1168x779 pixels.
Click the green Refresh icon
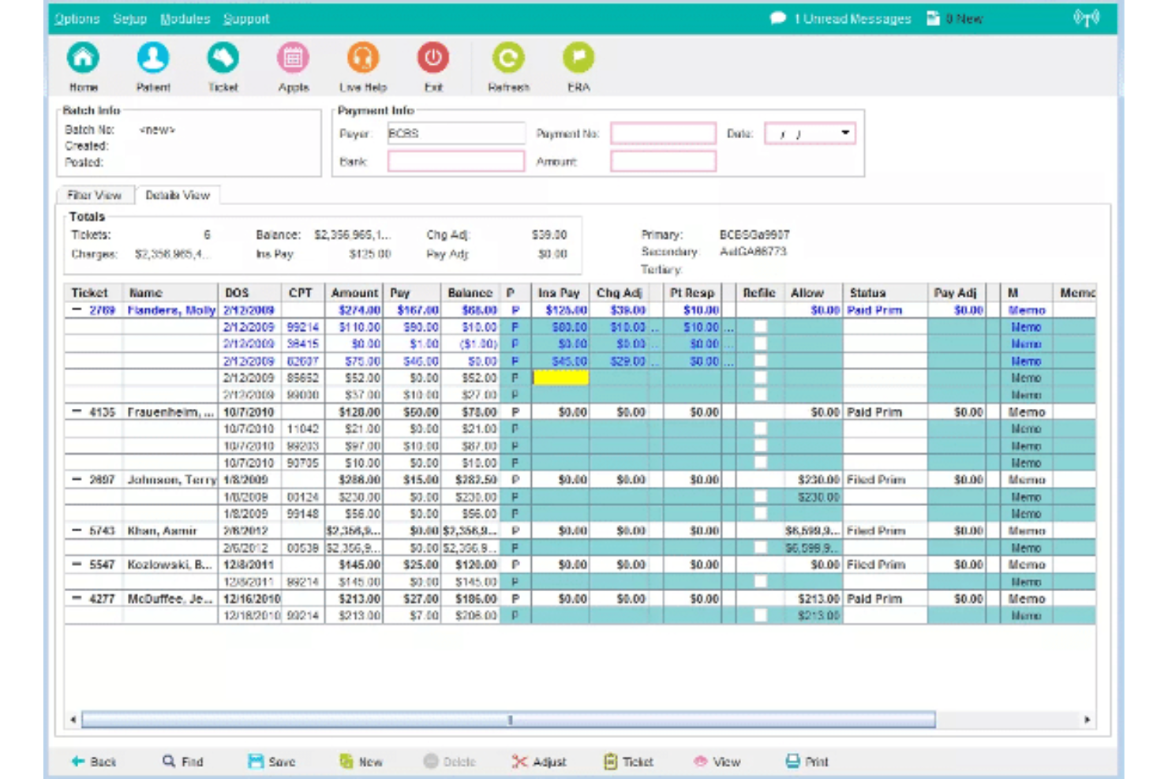point(508,58)
